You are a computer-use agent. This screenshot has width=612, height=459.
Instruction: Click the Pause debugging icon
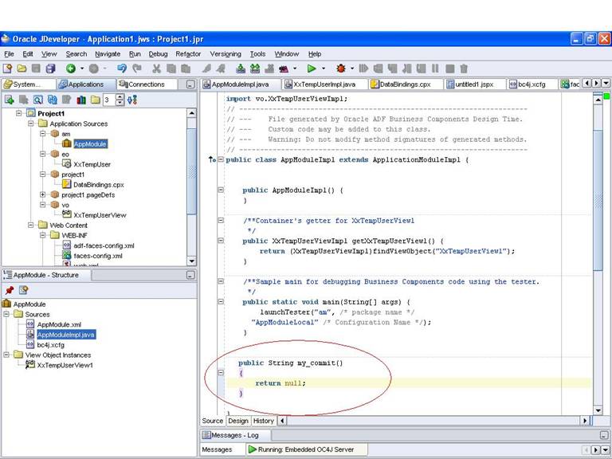click(435, 69)
